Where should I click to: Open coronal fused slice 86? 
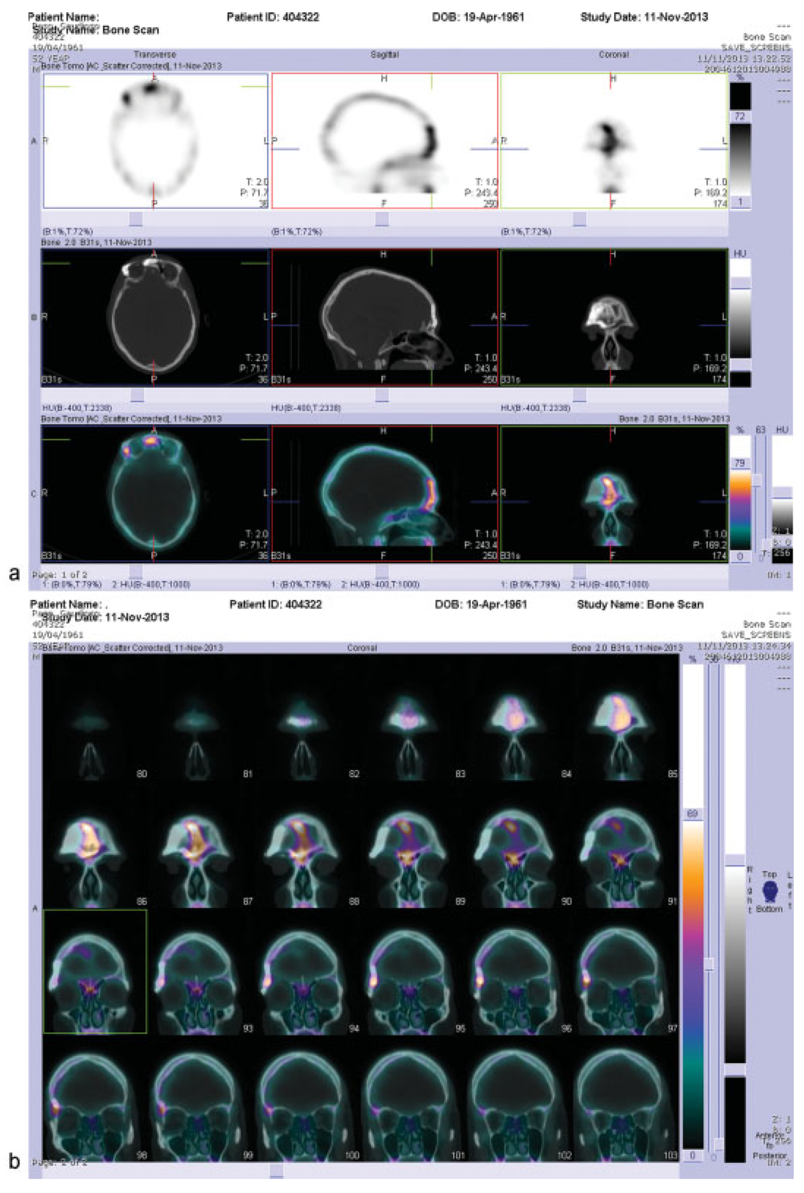95,845
